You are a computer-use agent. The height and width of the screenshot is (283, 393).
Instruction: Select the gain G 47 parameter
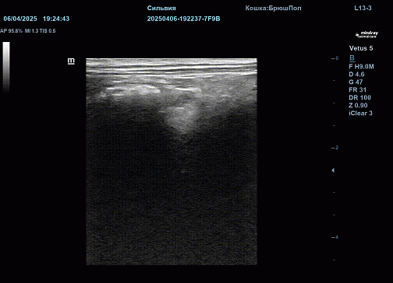356,82
